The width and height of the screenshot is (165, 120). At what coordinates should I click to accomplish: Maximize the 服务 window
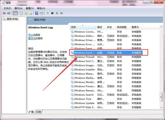click(151, 2)
